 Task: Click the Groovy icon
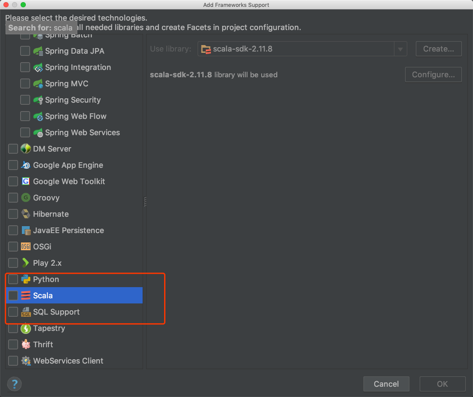point(26,197)
